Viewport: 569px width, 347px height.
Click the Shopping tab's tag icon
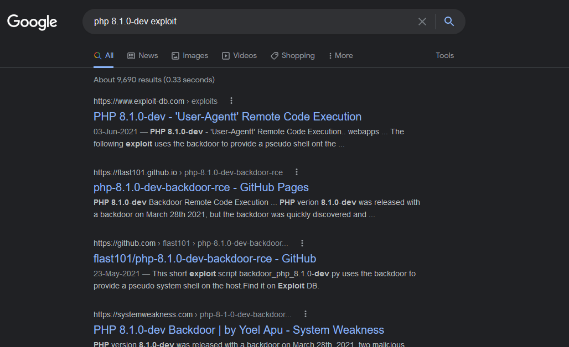(x=275, y=56)
